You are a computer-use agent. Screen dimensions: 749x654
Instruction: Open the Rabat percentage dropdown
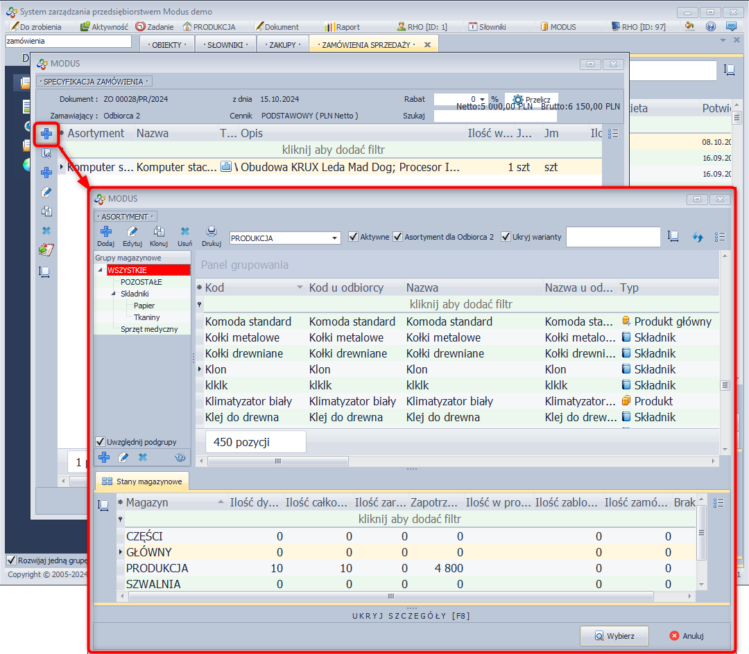click(x=482, y=99)
